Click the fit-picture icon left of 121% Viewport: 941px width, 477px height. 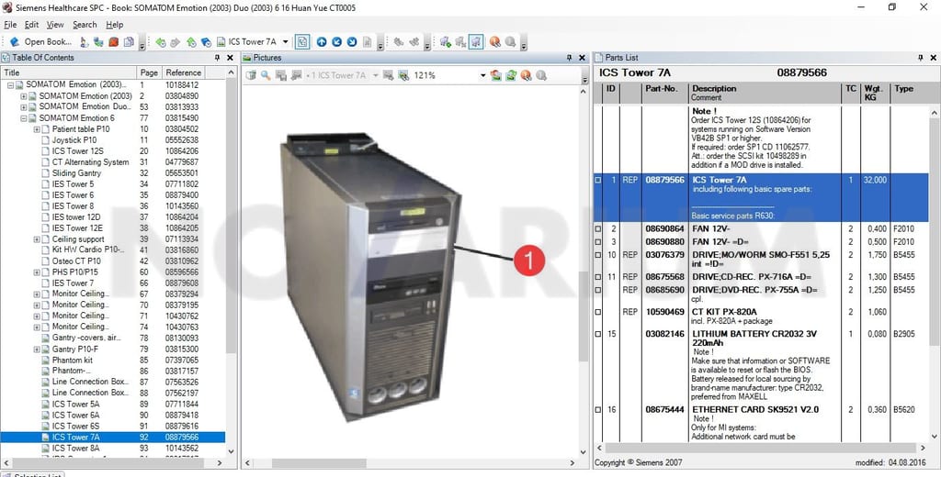pos(403,75)
